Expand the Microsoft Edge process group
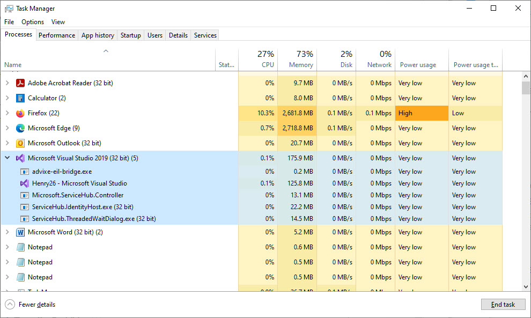The height and width of the screenshot is (318, 531). coord(7,128)
